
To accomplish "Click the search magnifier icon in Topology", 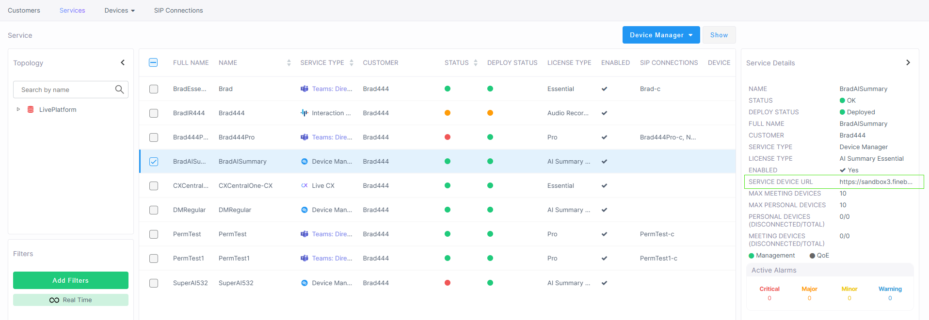I will [119, 90].
